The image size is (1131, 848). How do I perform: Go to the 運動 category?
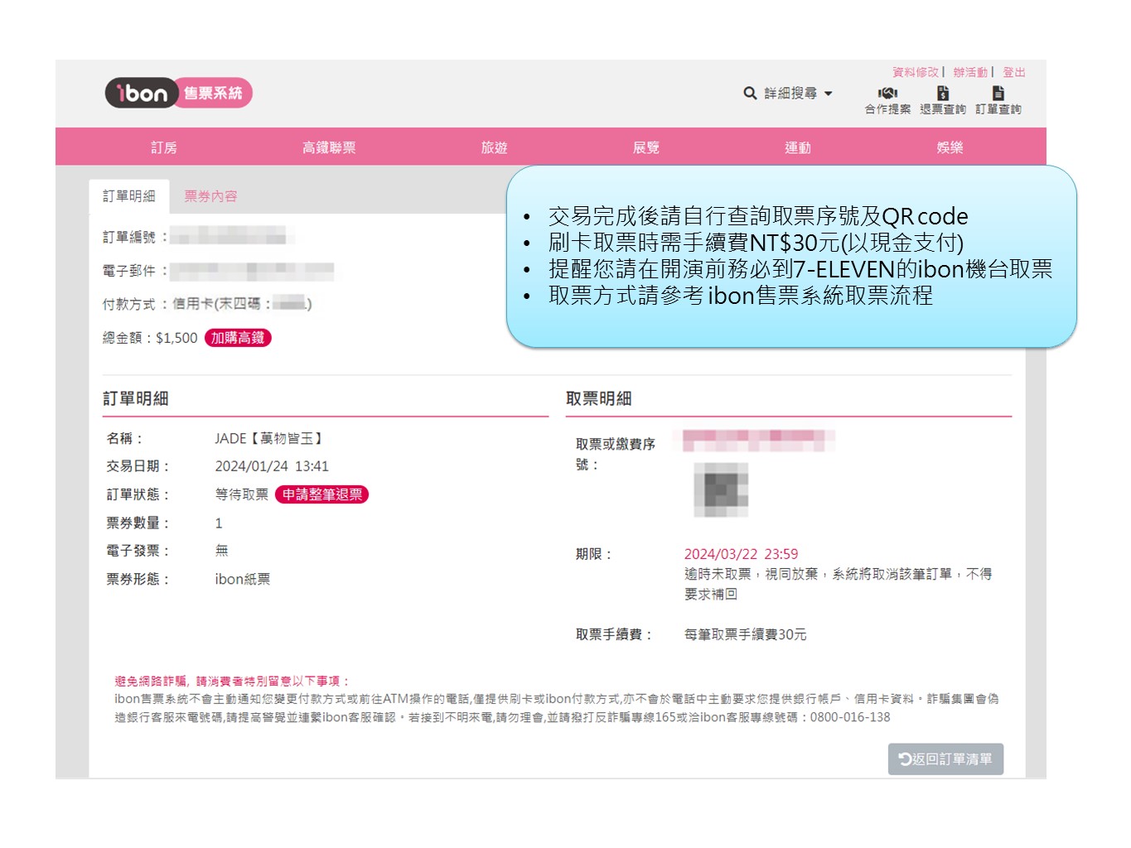[798, 147]
